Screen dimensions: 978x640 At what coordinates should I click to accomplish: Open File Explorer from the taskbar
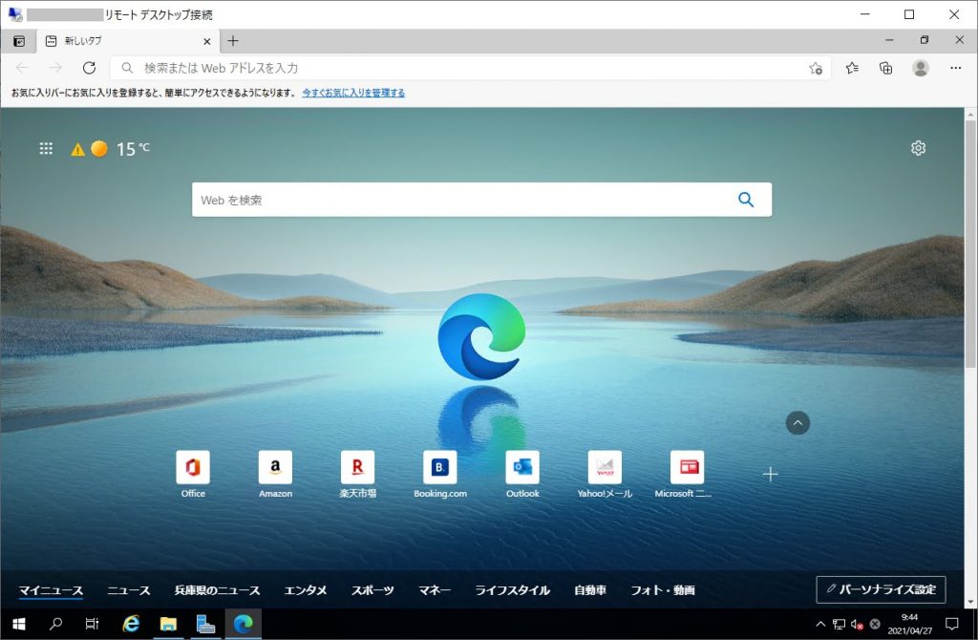168,624
